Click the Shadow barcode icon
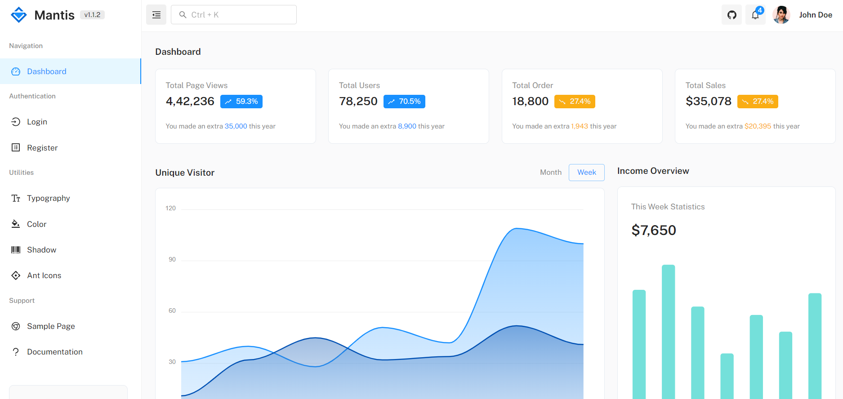Screen dimensions: 843x399 point(16,250)
